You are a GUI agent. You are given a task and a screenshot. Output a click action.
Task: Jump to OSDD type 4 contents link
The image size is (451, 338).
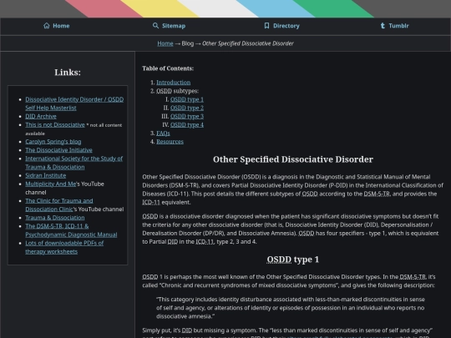tap(187, 124)
